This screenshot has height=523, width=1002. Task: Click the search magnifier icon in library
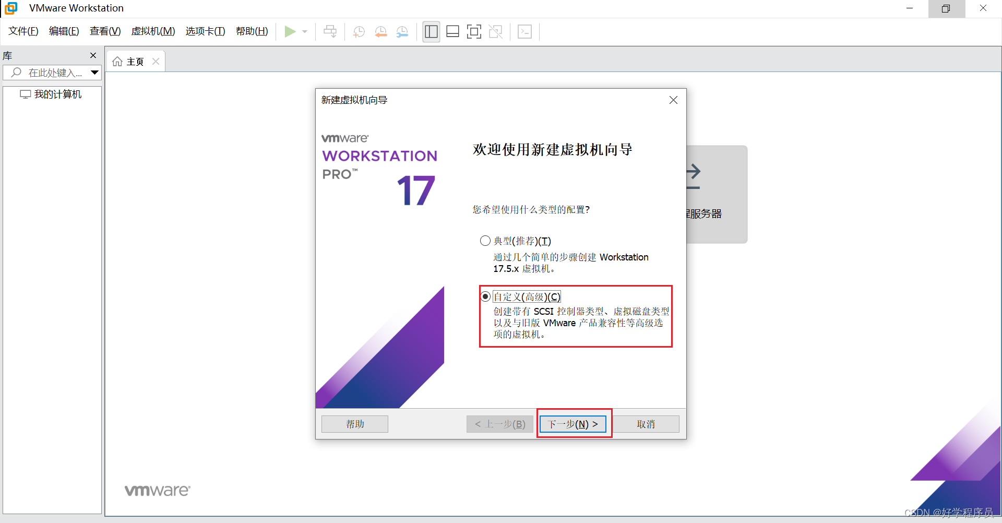coord(16,73)
